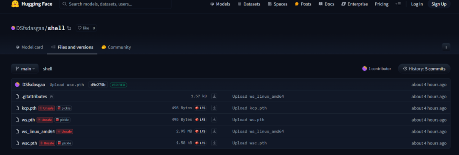Open the Community tab
Screen dimensions: 459x155
click(116, 47)
